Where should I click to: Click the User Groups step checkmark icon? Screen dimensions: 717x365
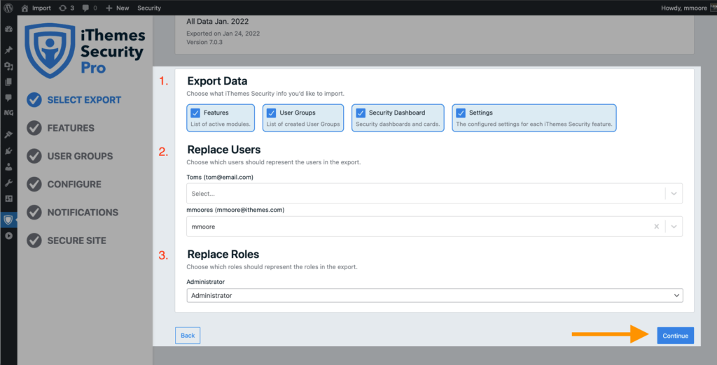[34, 156]
